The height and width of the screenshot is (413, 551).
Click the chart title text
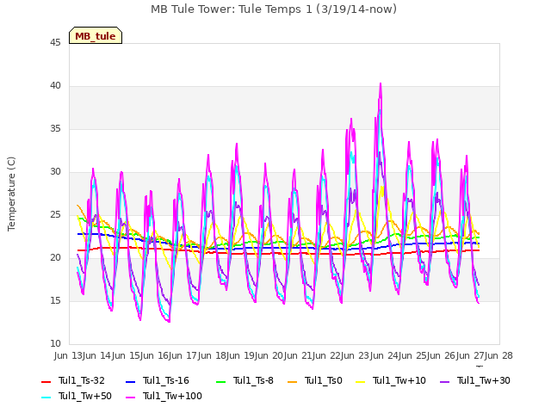(x=274, y=9)
